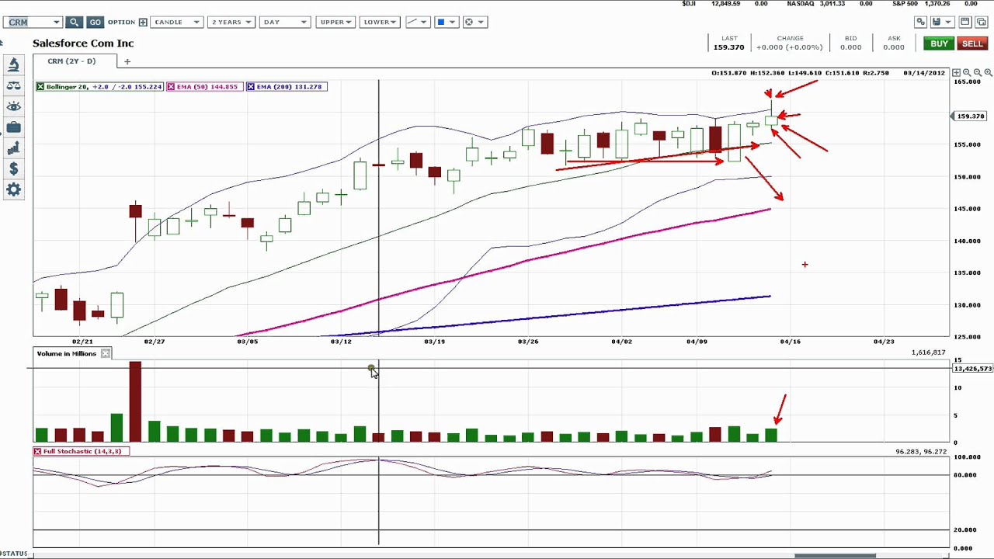Click the last magnifier zoom icon
Screen dimensions: 994x559
(988, 72)
